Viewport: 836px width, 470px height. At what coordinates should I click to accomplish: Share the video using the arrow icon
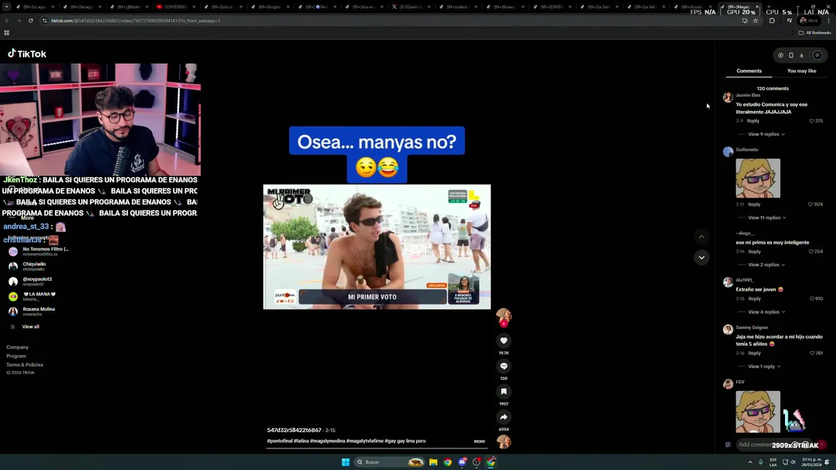(504, 416)
